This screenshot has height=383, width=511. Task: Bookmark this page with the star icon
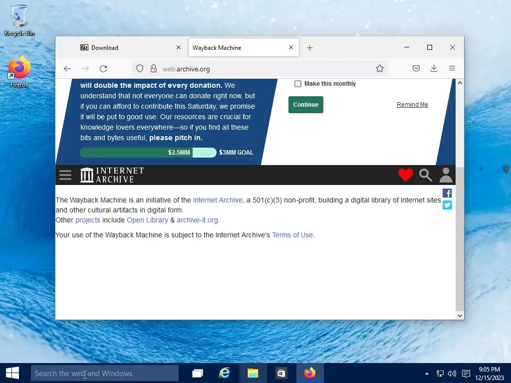tap(380, 68)
